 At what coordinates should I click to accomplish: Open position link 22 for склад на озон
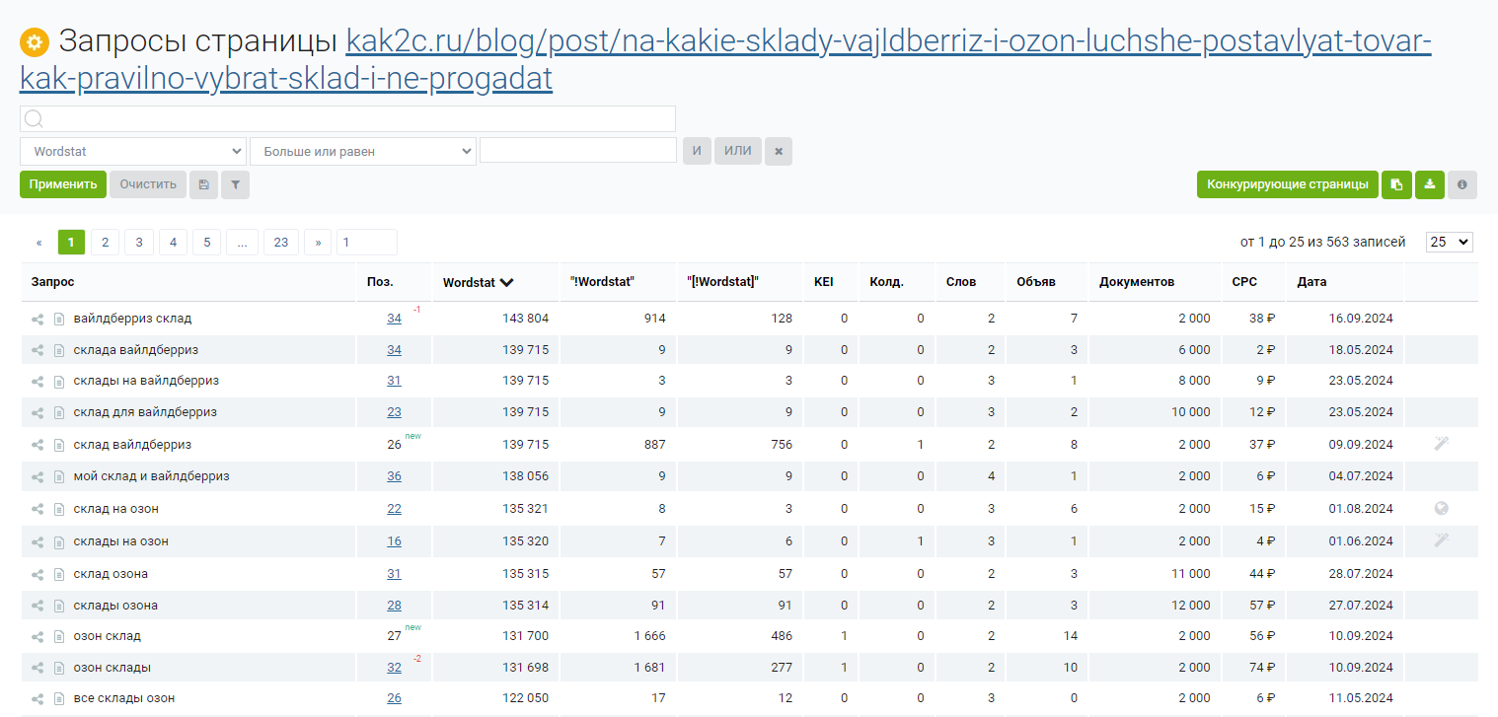(x=394, y=509)
